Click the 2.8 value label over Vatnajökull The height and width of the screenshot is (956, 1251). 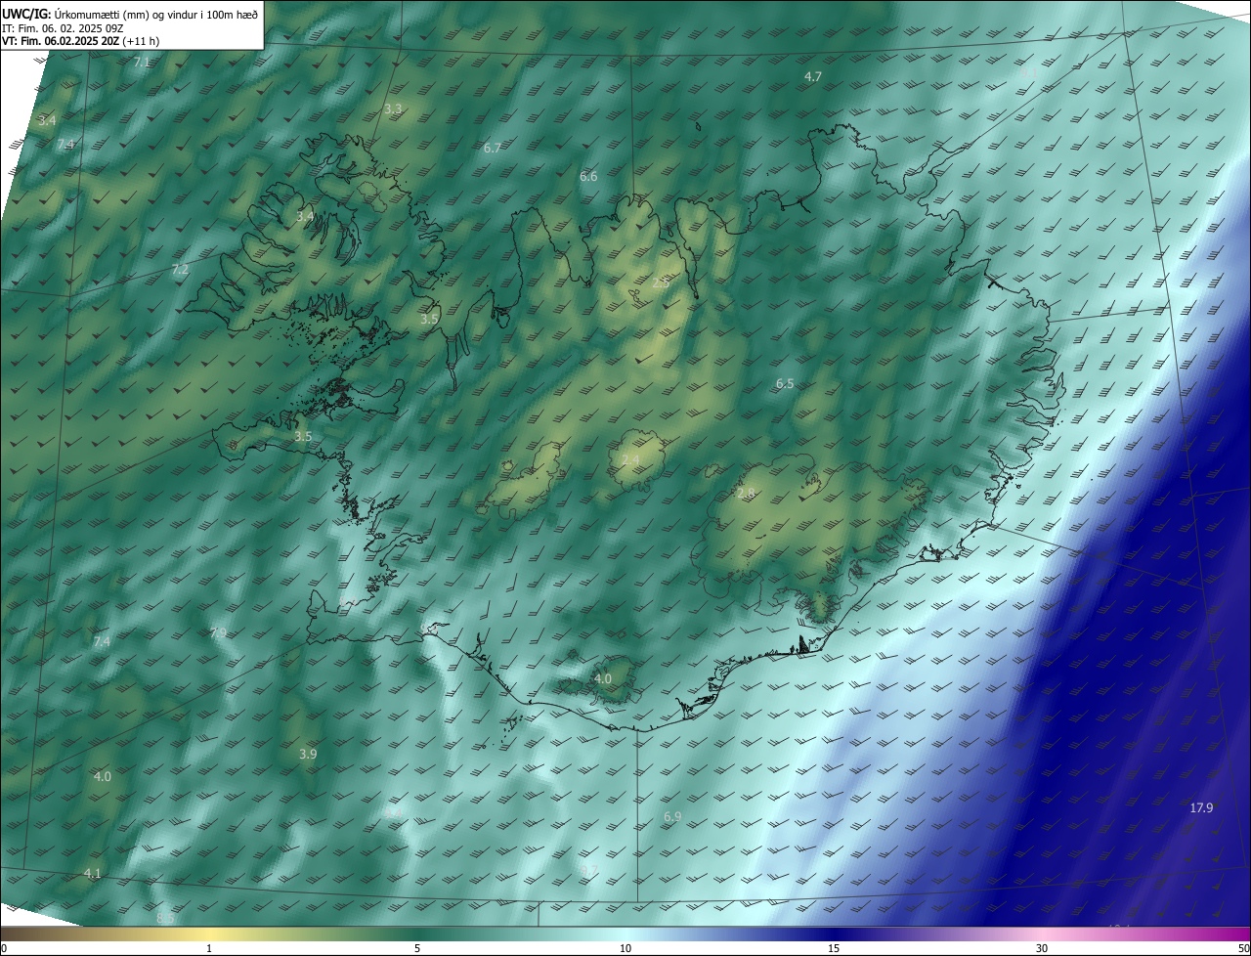click(x=746, y=494)
